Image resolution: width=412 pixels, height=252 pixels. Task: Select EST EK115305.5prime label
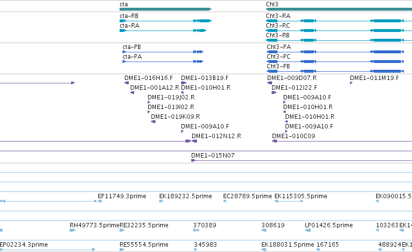coord(301,196)
